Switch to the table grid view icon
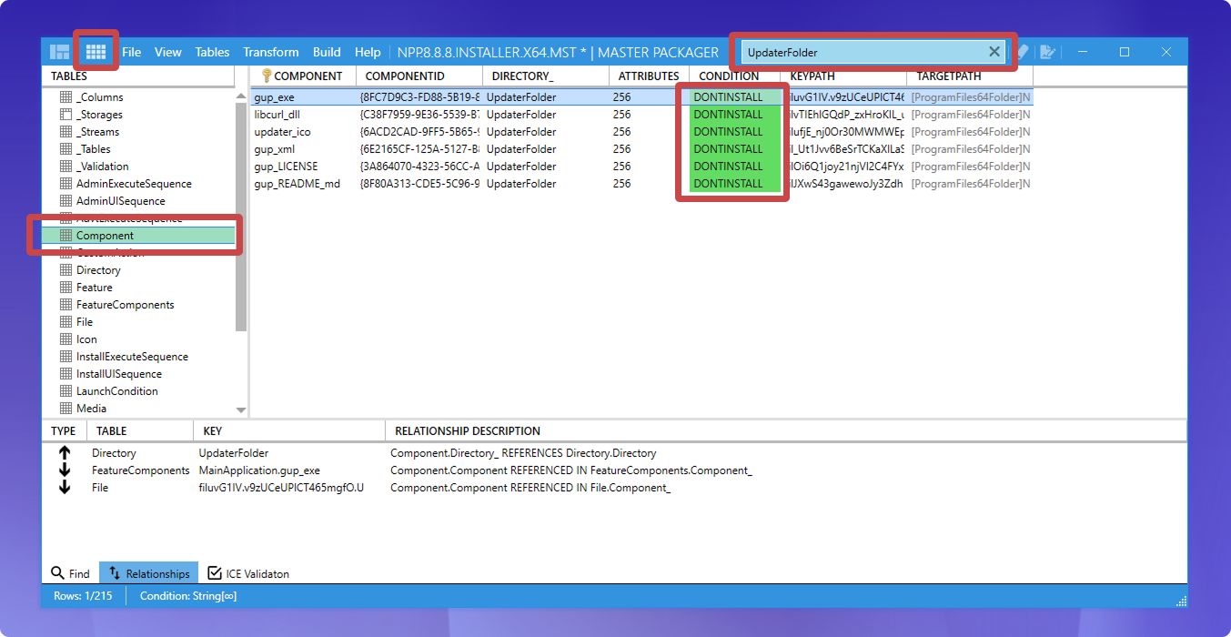 [96, 52]
